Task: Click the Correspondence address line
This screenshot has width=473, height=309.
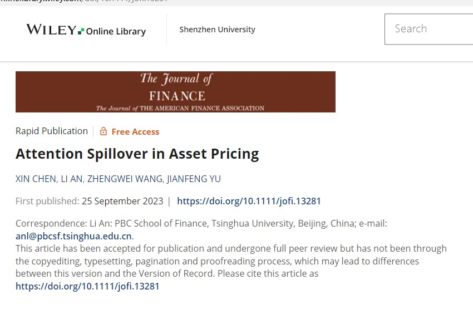Action: click(x=200, y=223)
